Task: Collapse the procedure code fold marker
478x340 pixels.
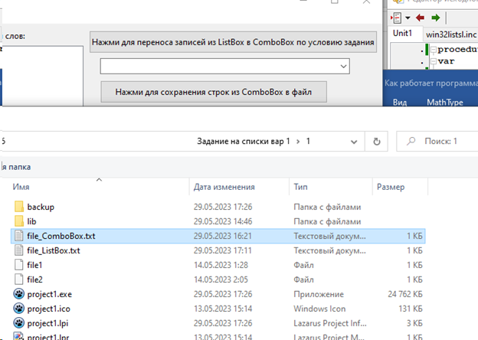Action: pos(434,50)
